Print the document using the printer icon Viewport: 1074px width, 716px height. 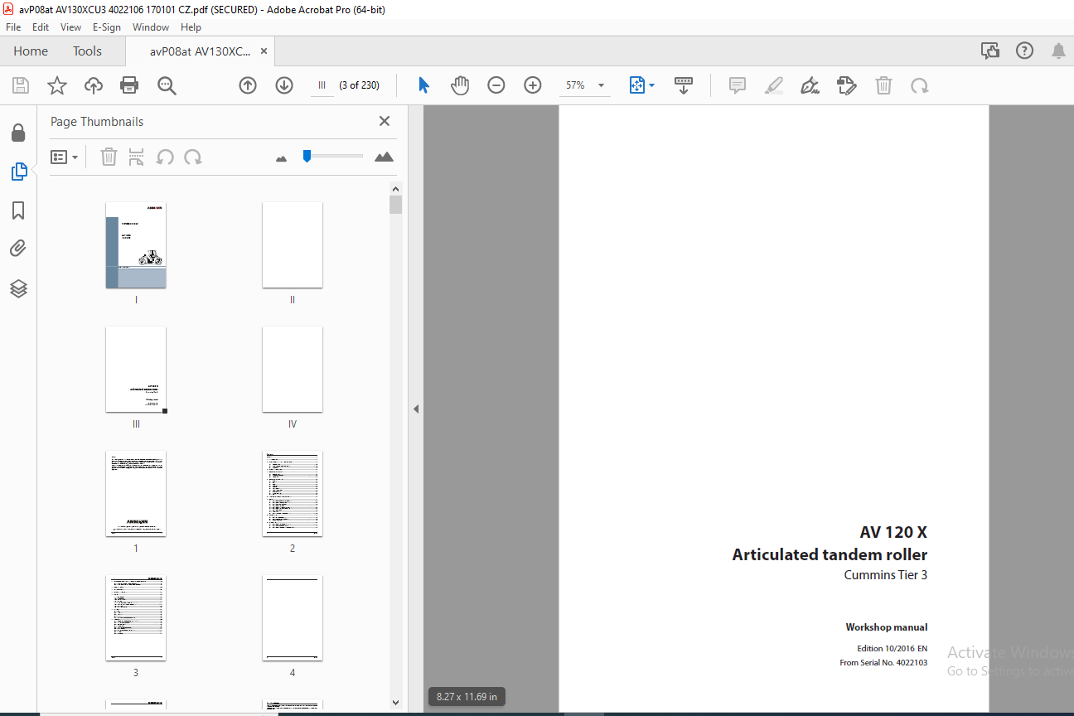pyautogui.click(x=129, y=85)
